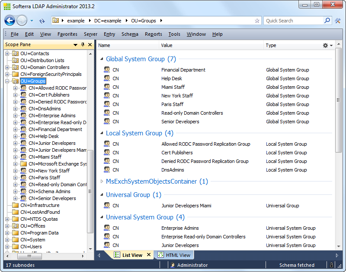Click the Type column header
Screen dimensions: 346x272
(293, 45)
